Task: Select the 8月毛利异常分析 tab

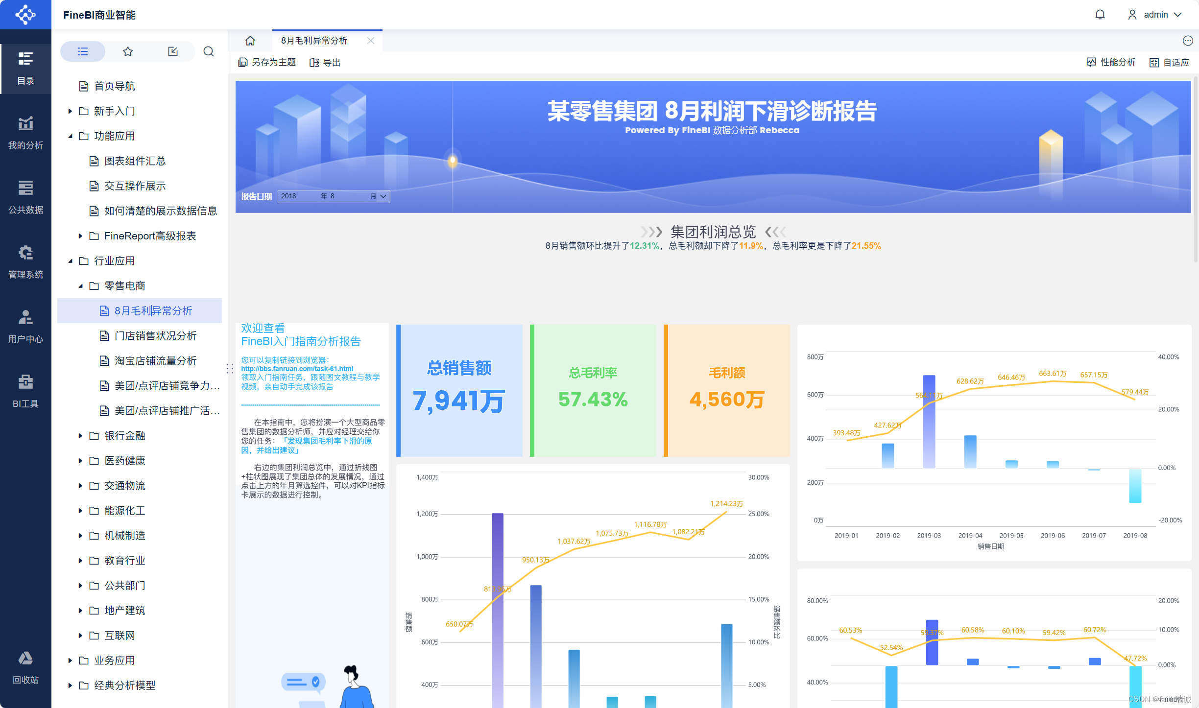Action: click(x=314, y=41)
